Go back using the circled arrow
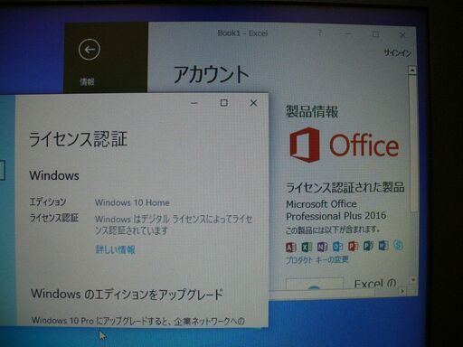 pyautogui.click(x=90, y=50)
